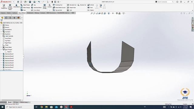The image size is (194, 109).
Task: Click Convert to Sheet Metal
Action: [x=10, y=7]
